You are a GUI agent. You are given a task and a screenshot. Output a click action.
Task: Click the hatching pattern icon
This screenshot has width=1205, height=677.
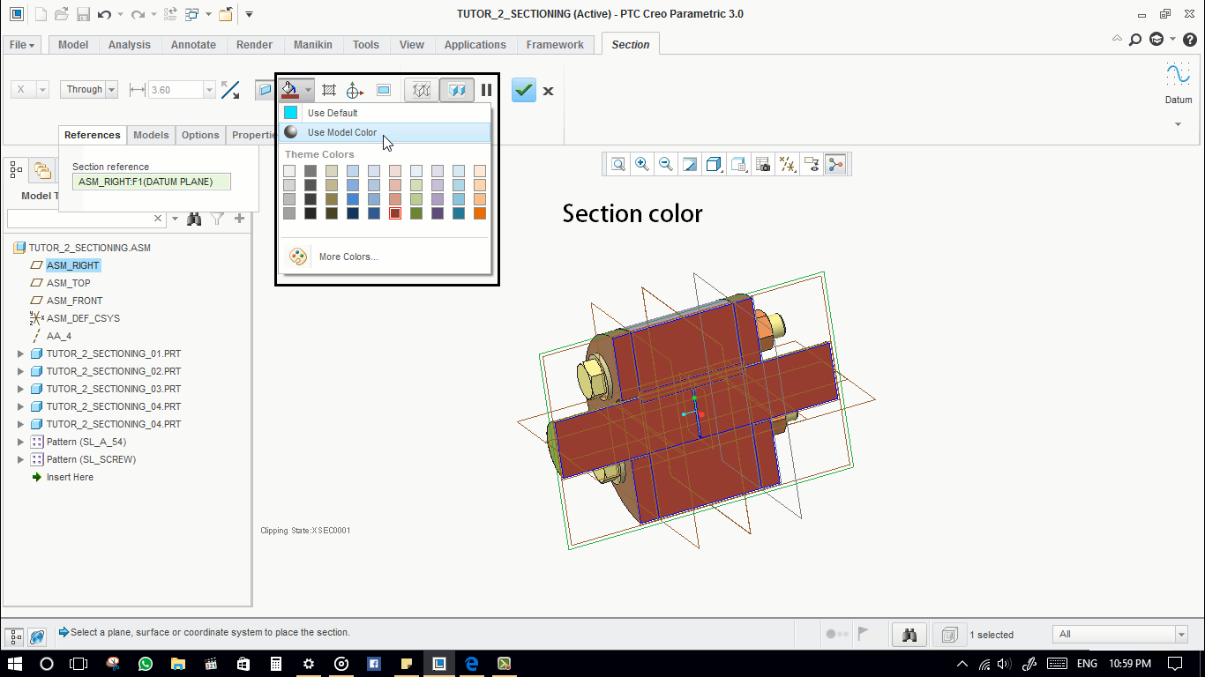[x=329, y=90]
